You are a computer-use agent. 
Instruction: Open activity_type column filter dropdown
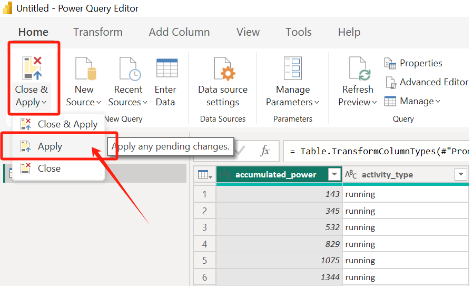(x=461, y=174)
